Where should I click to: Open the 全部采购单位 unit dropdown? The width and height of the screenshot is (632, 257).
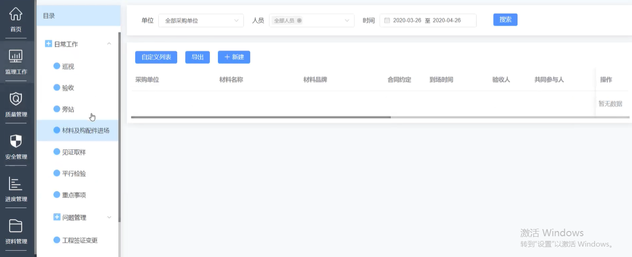click(x=201, y=20)
